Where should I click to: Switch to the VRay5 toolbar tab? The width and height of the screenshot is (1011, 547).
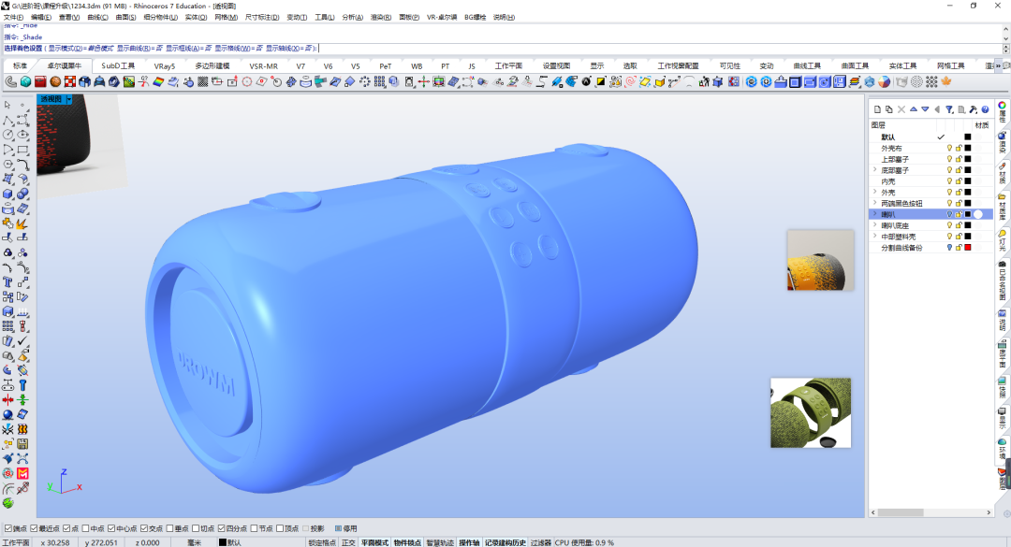coord(165,65)
